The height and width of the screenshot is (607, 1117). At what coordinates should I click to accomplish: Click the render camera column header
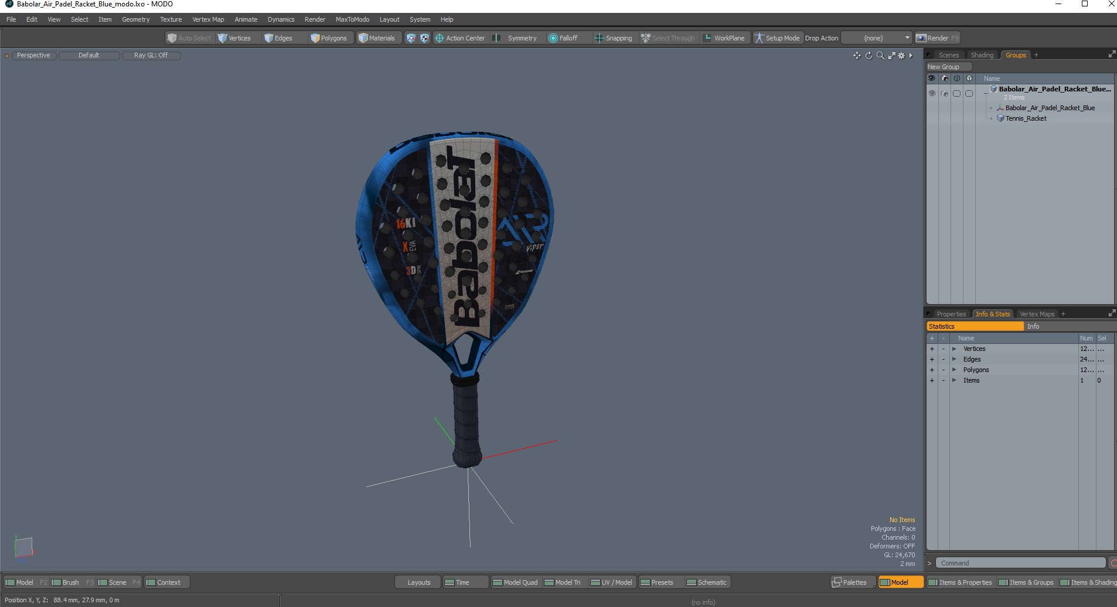945,78
